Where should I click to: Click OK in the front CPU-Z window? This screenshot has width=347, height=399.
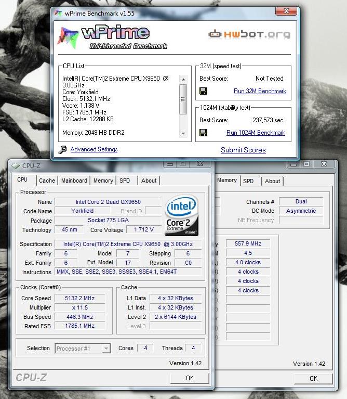[190, 378]
